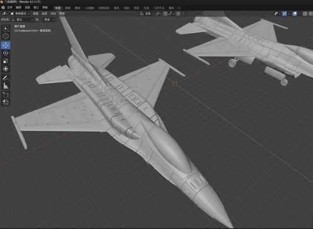313x229 pixels.
Task: Select the bottom toolbar tool under Add Cube
Action: (6, 103)
